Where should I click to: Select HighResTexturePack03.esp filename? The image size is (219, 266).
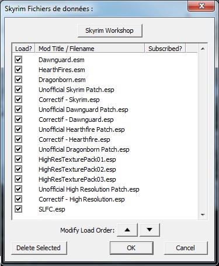click(x=77, y=179)
